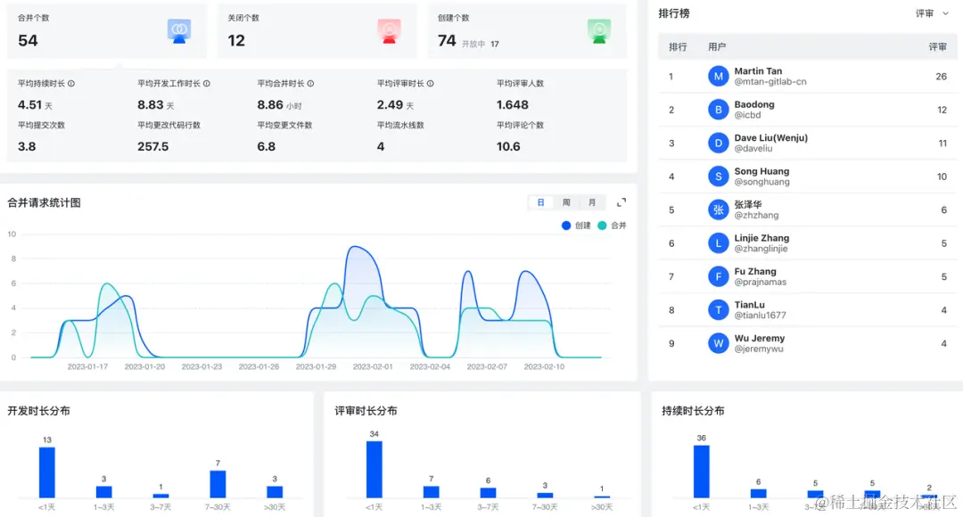Click the 平均评审人数 value 1.648
This screenshot has width=963, height=517.
[512, 105]
